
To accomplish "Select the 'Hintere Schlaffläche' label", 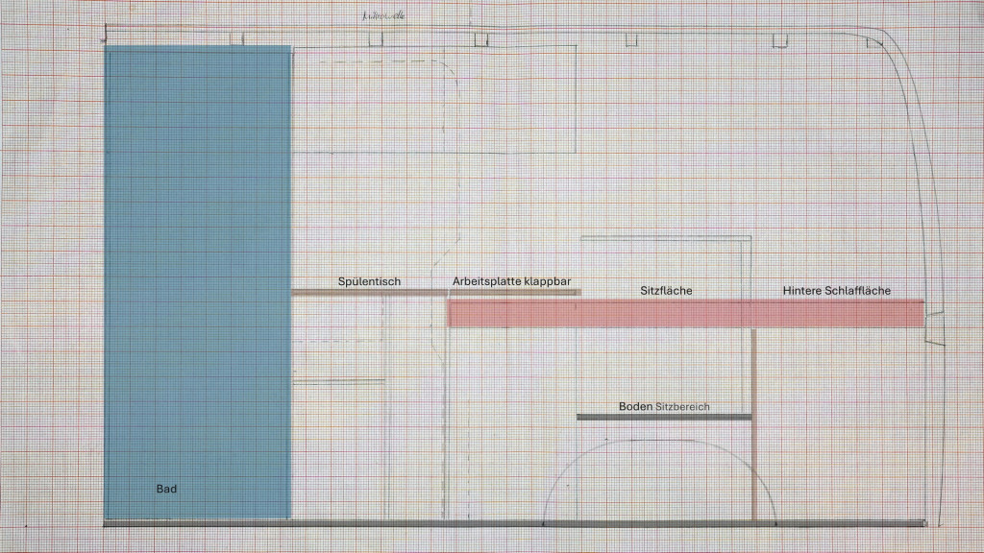I will pos(836,290).
